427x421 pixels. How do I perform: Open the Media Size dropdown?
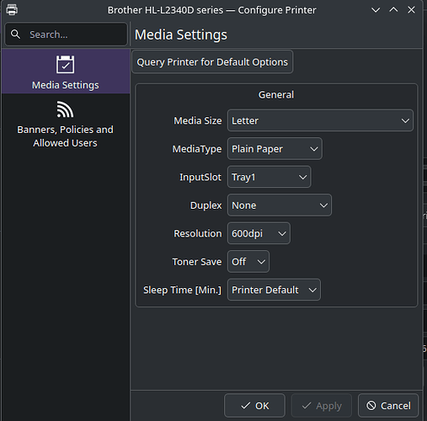[x=320, y=120]
